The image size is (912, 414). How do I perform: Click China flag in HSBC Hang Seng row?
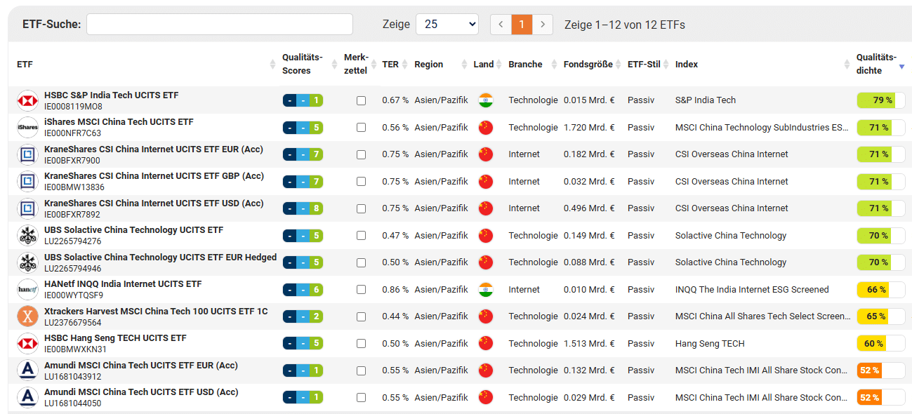pos(485,343)
